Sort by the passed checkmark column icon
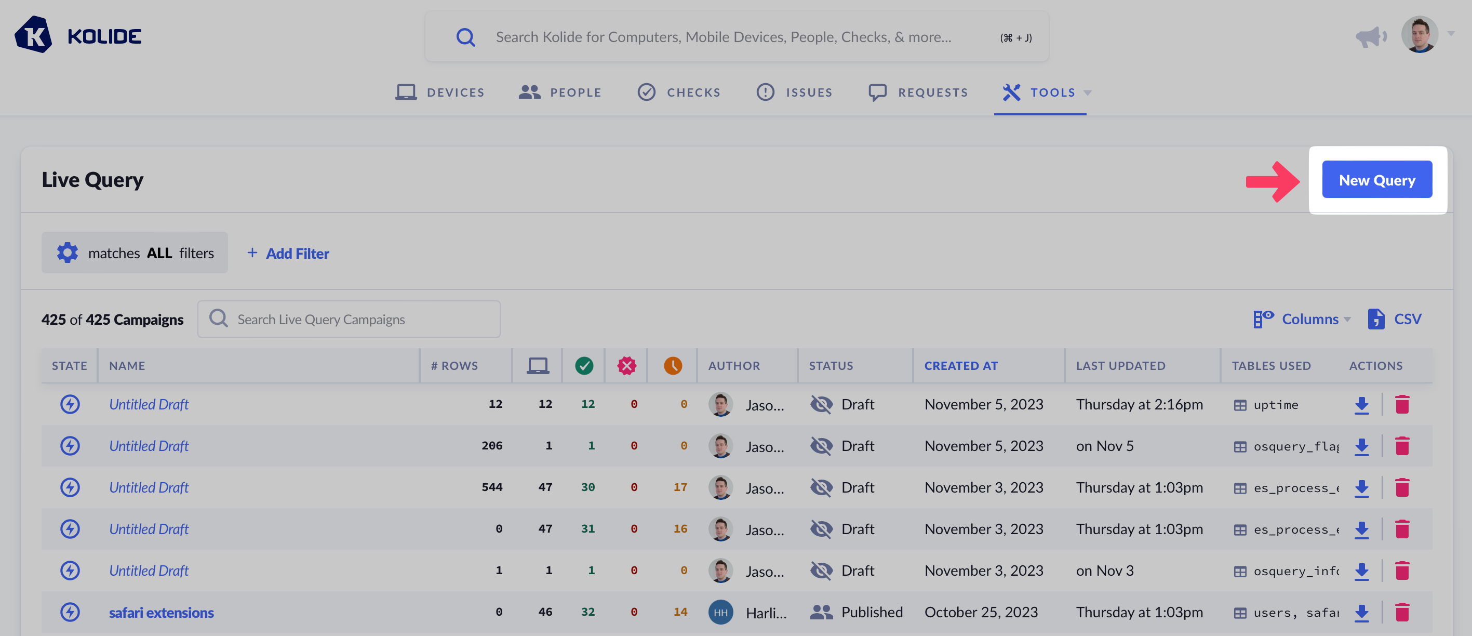 tap(584, 366)
